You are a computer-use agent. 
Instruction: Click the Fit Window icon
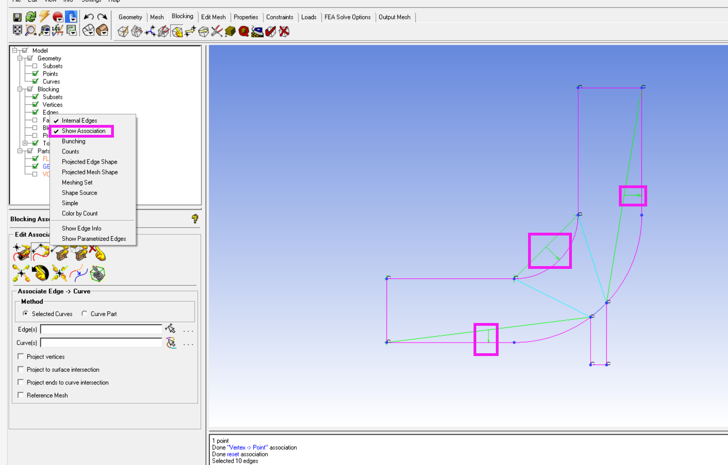[x=17, y=30]
